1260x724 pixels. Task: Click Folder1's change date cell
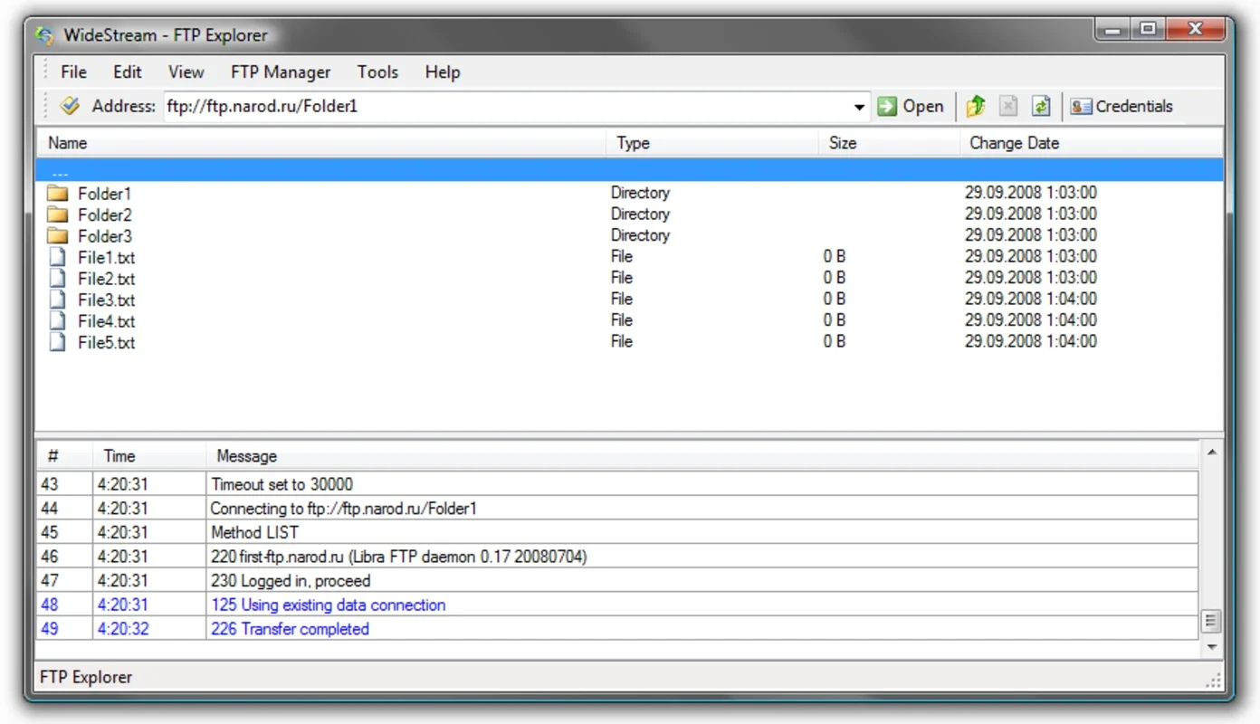[1030, 193]
